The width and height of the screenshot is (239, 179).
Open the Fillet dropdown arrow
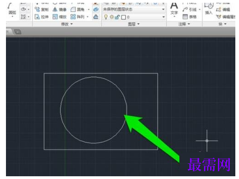coord(89,10)
